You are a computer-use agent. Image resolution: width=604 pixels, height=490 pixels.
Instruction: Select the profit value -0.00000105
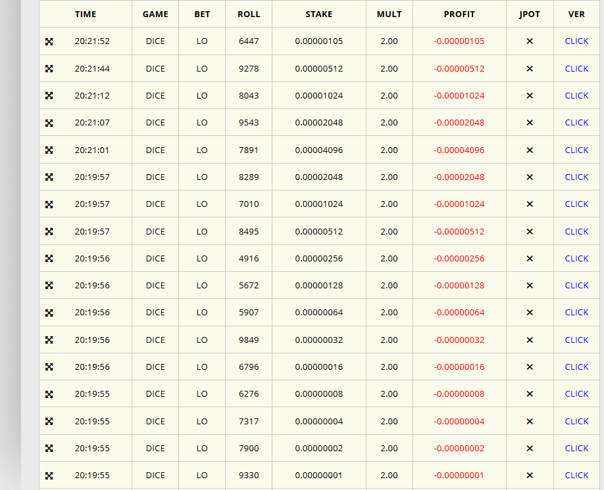pyautogui.click(x=459, y=41)
